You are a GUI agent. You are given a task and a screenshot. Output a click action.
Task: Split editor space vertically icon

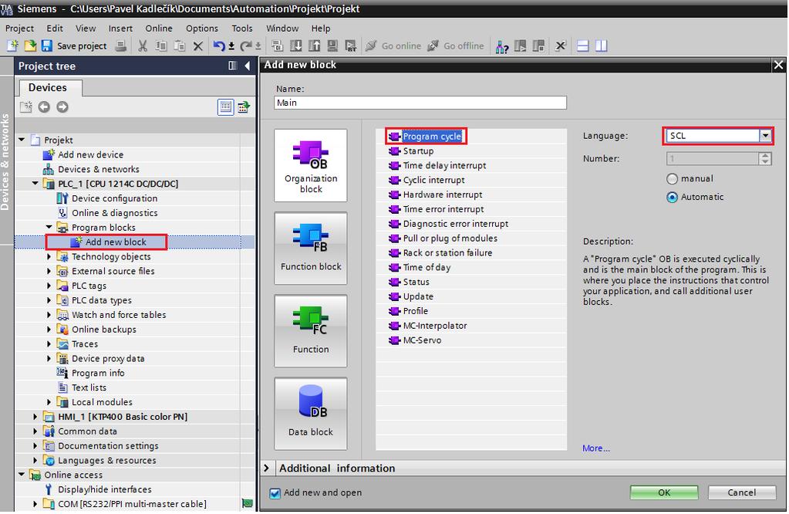602,46
